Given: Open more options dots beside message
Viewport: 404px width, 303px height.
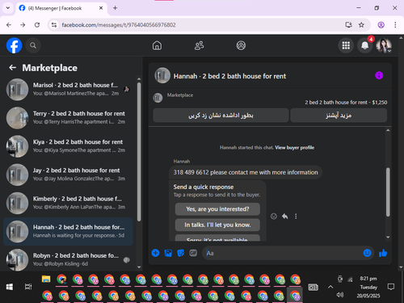Looking at the screenshot, I should click(296, 217).
